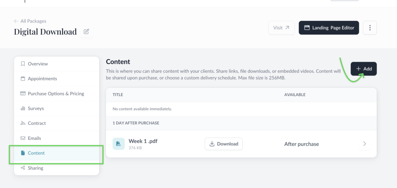This screenshot has width=397, height=188.
Task: Download the Week 1 .pdf file
Action: point(224,144)
